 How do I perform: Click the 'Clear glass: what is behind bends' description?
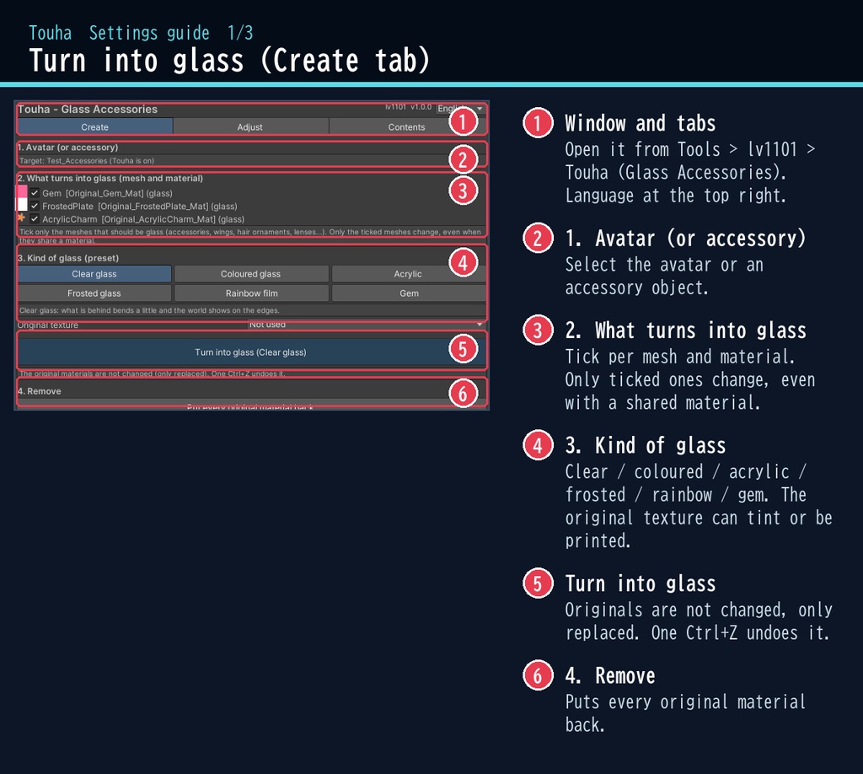tap(149, 310)
